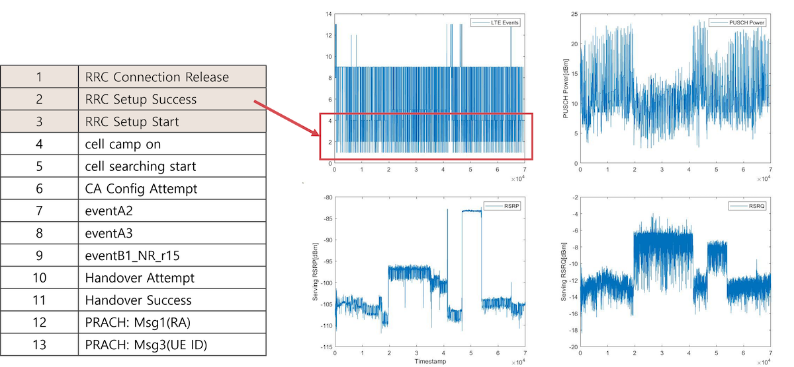Image resolution: width=794 pixels, height=367 pixels.
Task: Click the RSRP plateau near -83 dBm
Action: click(x=472, y=211)
